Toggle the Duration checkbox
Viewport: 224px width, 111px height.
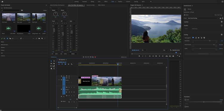point(222,25)
